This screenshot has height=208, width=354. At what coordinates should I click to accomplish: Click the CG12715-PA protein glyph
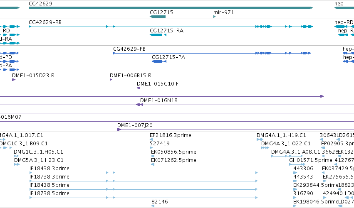click(x=159, y=61)
